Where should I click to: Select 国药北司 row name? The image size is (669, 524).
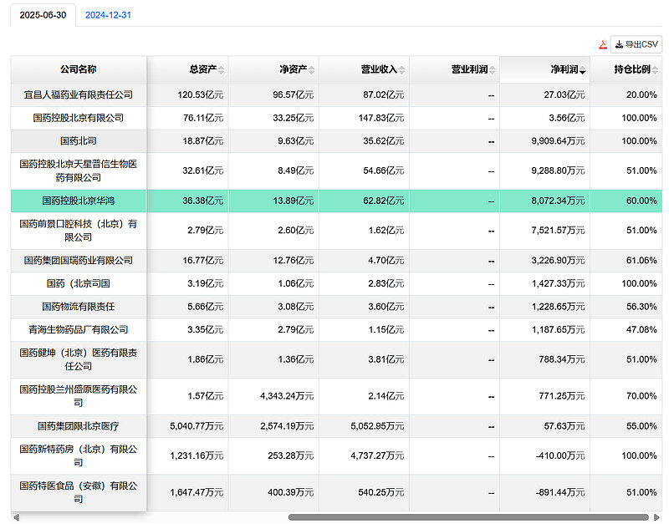click(x=79, y=140)
